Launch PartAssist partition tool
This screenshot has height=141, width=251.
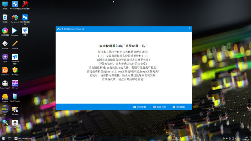[x=15, y=18]
